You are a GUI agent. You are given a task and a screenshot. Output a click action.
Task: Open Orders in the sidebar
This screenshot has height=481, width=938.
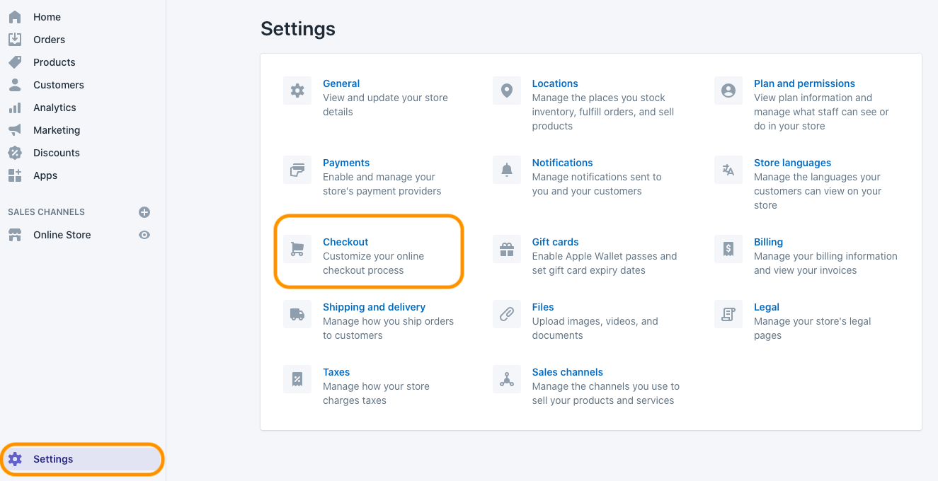tap(49, 40)
